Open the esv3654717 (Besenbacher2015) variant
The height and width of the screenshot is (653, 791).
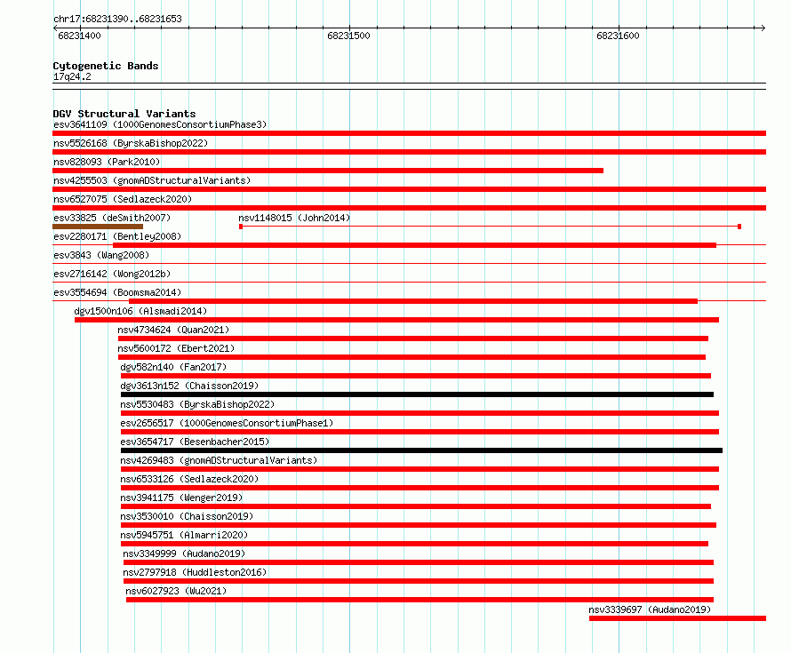[195, 442]
